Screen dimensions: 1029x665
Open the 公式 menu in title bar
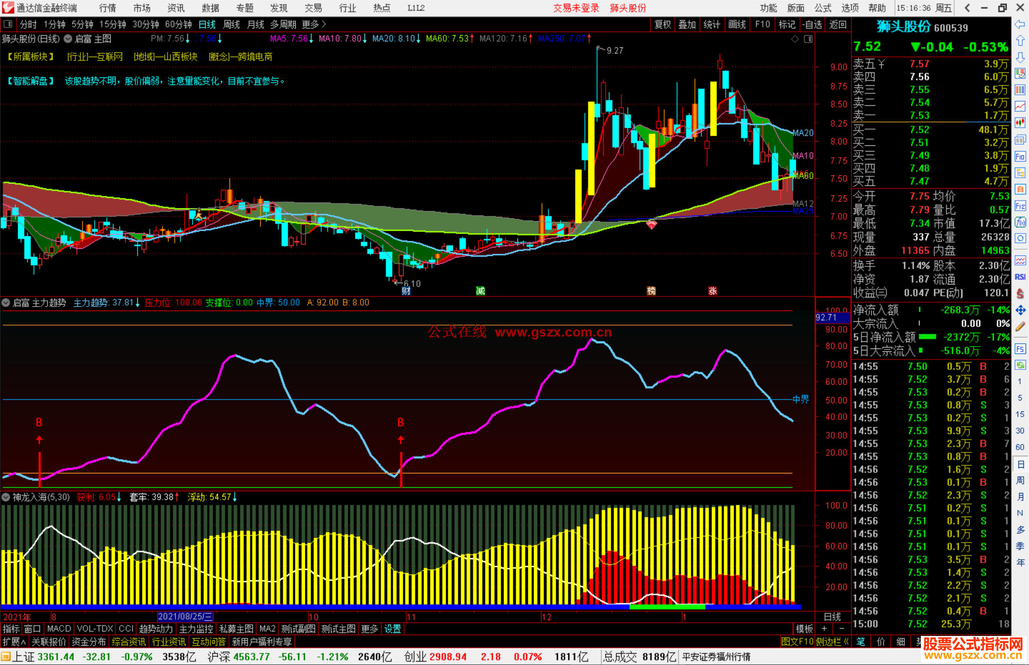(823, 8)
